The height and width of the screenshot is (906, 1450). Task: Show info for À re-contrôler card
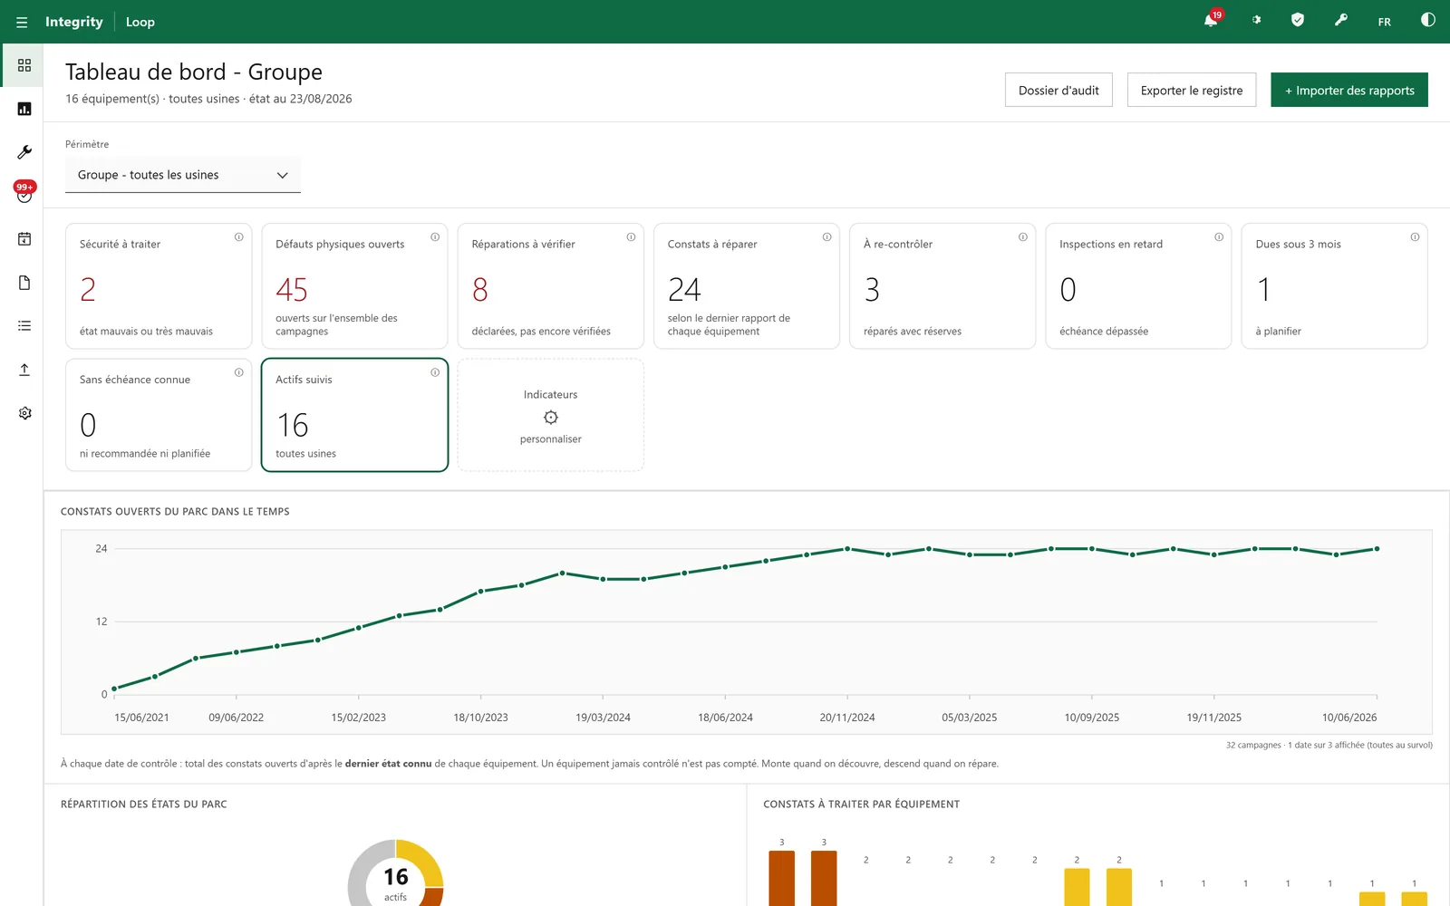coord(1023,237)
